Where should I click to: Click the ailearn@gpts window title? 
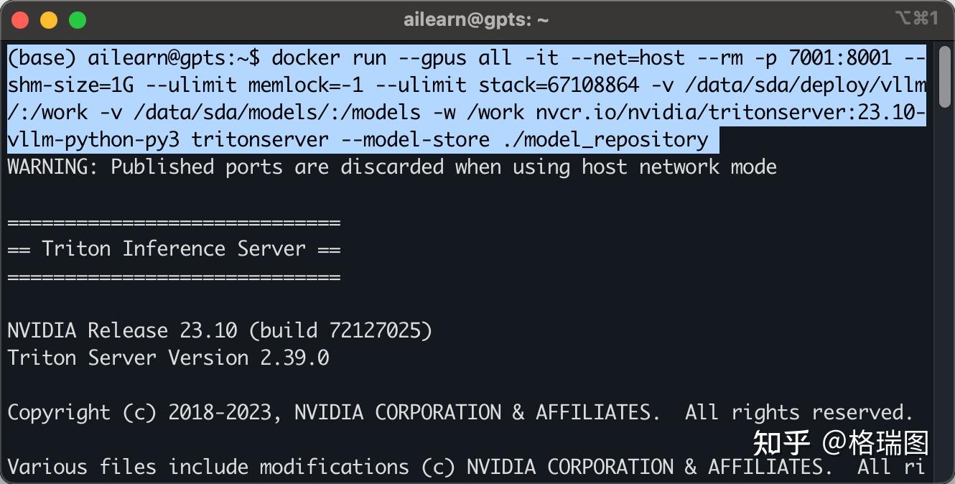pyautogui.click(x=476, y=20)
